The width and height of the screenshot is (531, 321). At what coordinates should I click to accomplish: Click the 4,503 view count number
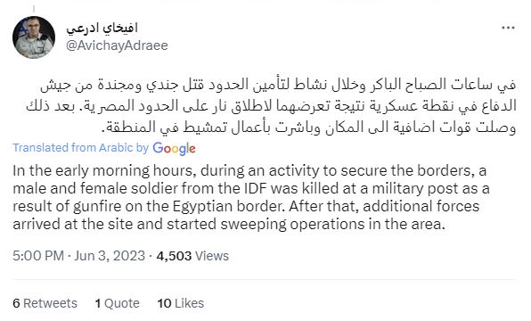(x=174, y=256)
